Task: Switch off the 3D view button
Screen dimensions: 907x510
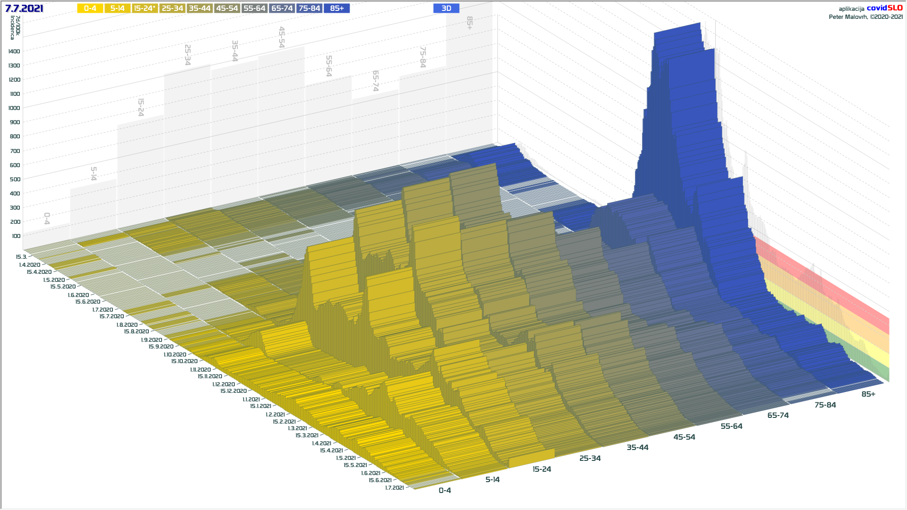Action: point(446,8)
